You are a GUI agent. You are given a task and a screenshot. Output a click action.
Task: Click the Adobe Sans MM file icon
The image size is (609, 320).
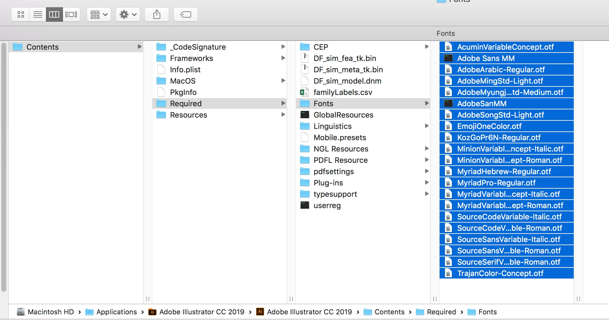coord(448,58)
